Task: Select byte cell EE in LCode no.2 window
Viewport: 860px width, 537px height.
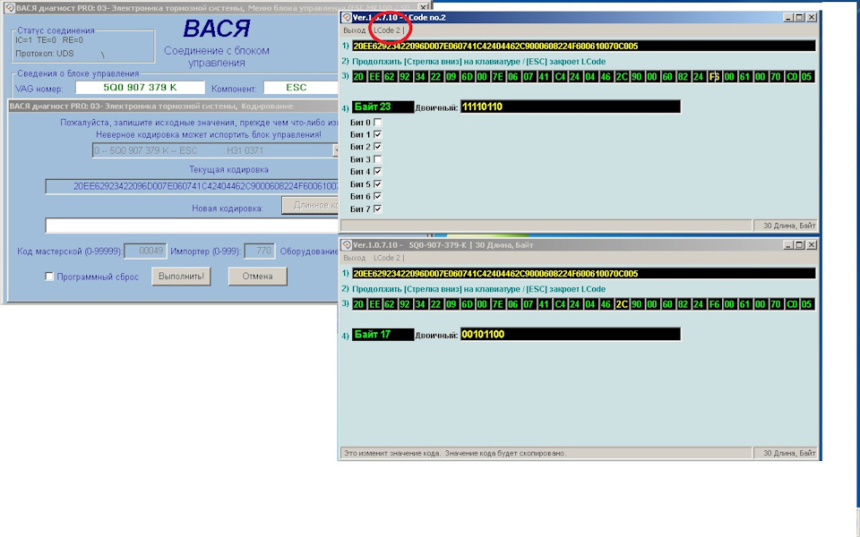Action: tap(374, 77)
